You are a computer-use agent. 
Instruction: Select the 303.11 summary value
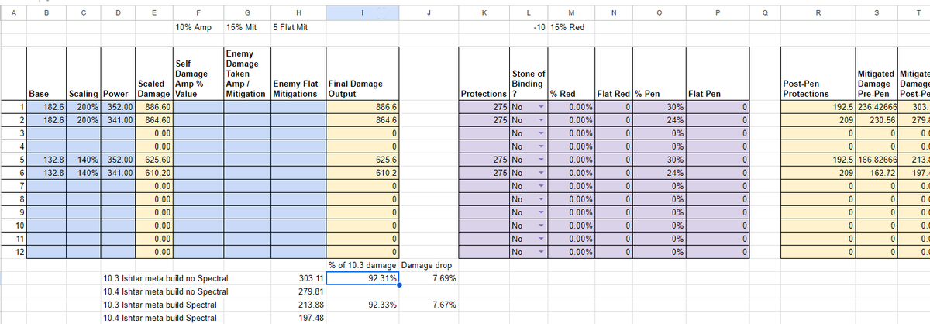pos(298,278)
